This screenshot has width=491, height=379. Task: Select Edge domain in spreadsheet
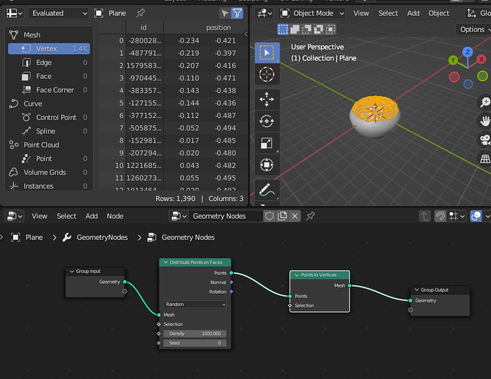pyautogui.click(x=49, y=62)
